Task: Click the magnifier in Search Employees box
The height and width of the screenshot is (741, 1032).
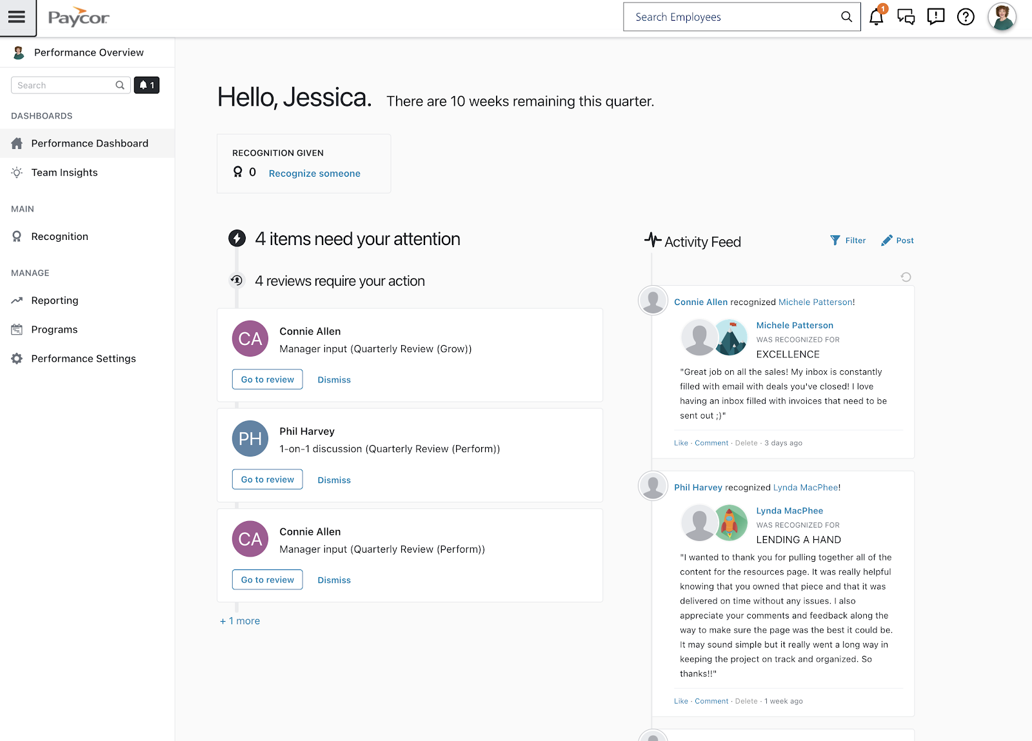Action: 846,17
